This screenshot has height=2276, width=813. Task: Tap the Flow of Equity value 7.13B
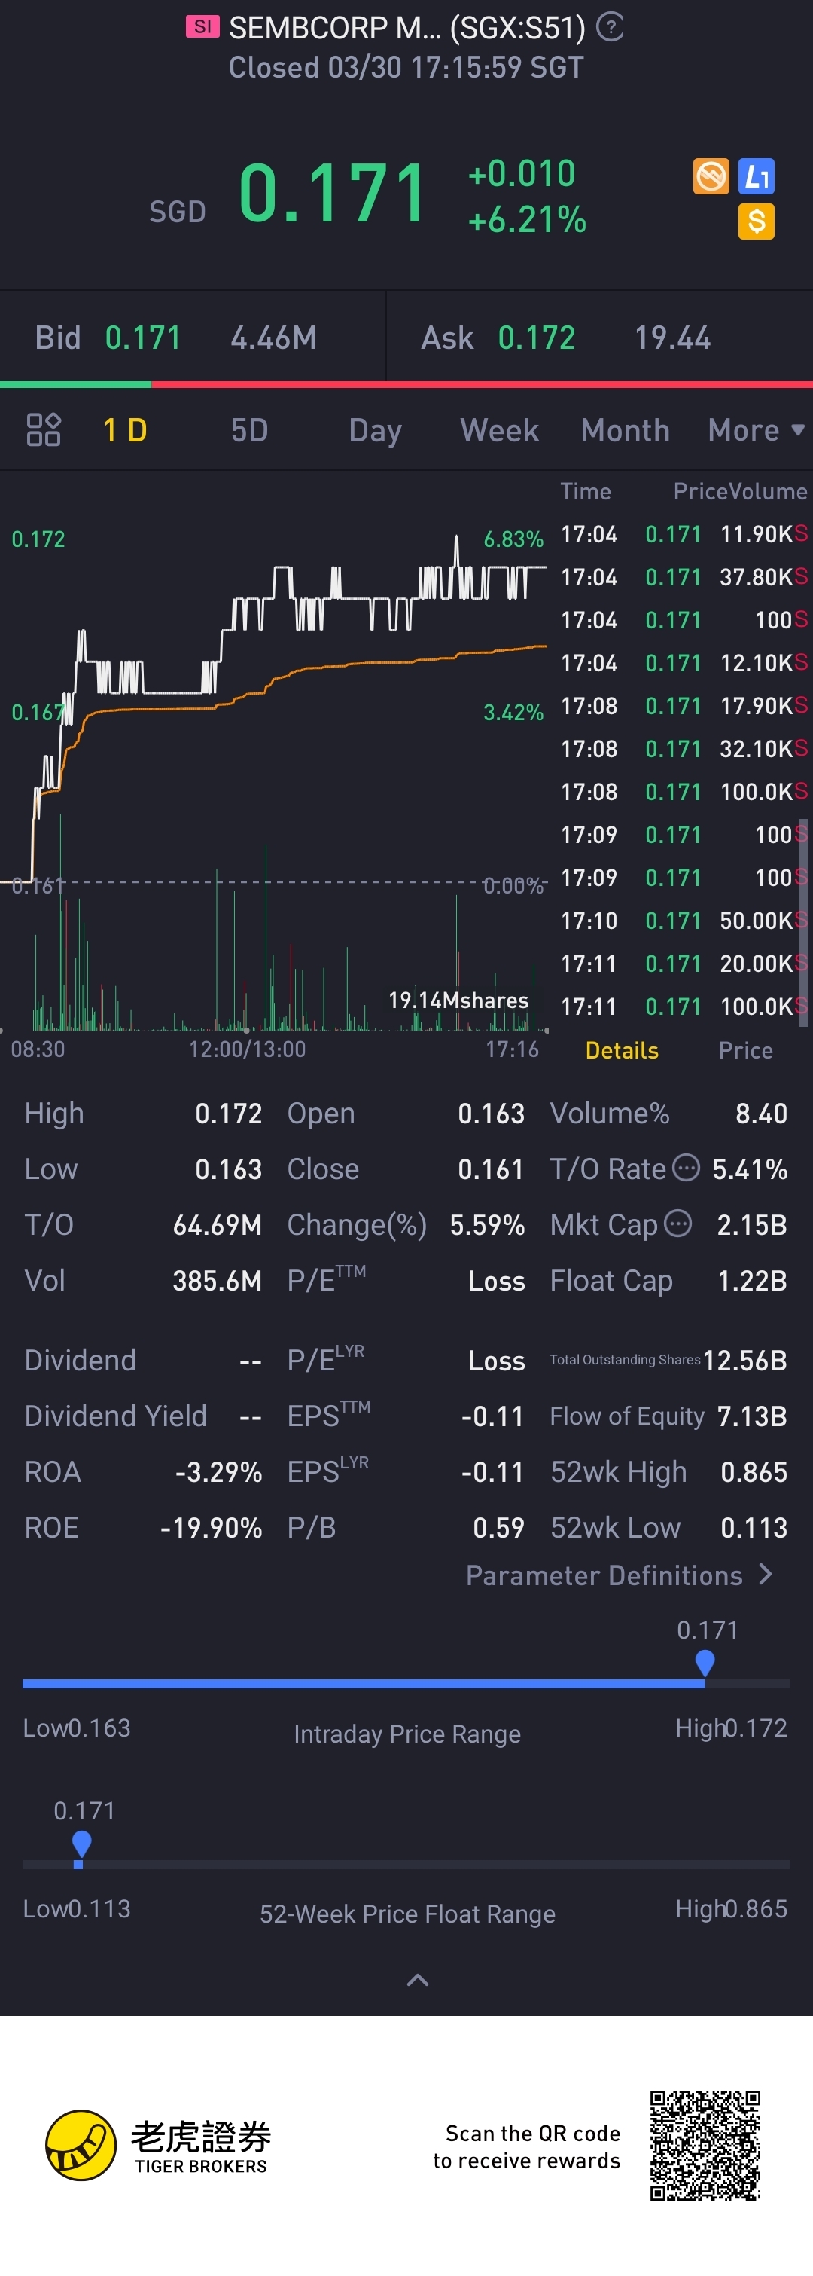point(752,1416)
